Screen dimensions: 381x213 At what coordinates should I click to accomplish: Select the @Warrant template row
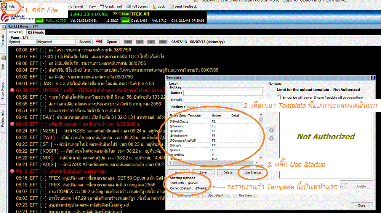(214, 126)
